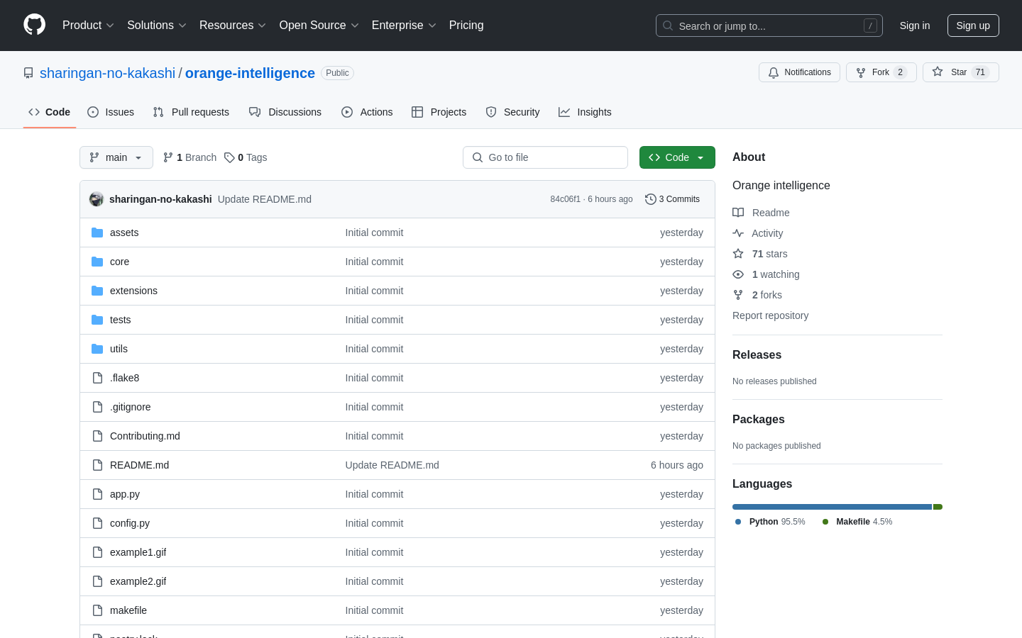Click the stars icon in About
The image size is (1022, 638).
coord(738,254)
